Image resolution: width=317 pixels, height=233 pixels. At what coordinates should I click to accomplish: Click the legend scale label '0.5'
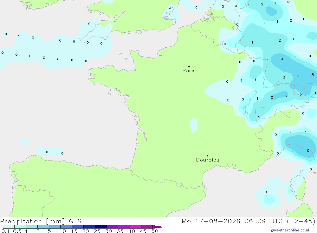(x=17, y=231)
